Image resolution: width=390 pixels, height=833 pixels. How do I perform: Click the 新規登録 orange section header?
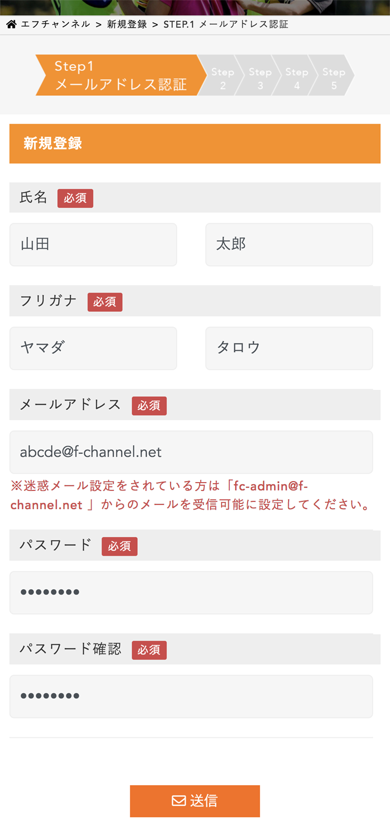tap(195, 144)
